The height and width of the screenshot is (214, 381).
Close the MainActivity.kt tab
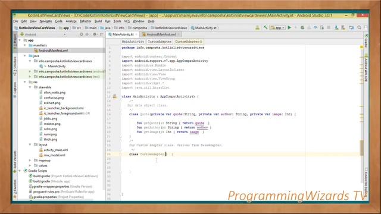pyautogui.click(x=136, y=34)
